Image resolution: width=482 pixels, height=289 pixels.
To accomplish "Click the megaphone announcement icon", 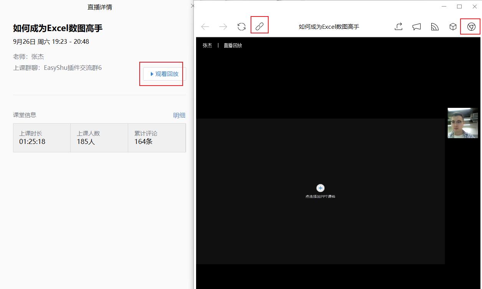I will (x=416, y=26).
